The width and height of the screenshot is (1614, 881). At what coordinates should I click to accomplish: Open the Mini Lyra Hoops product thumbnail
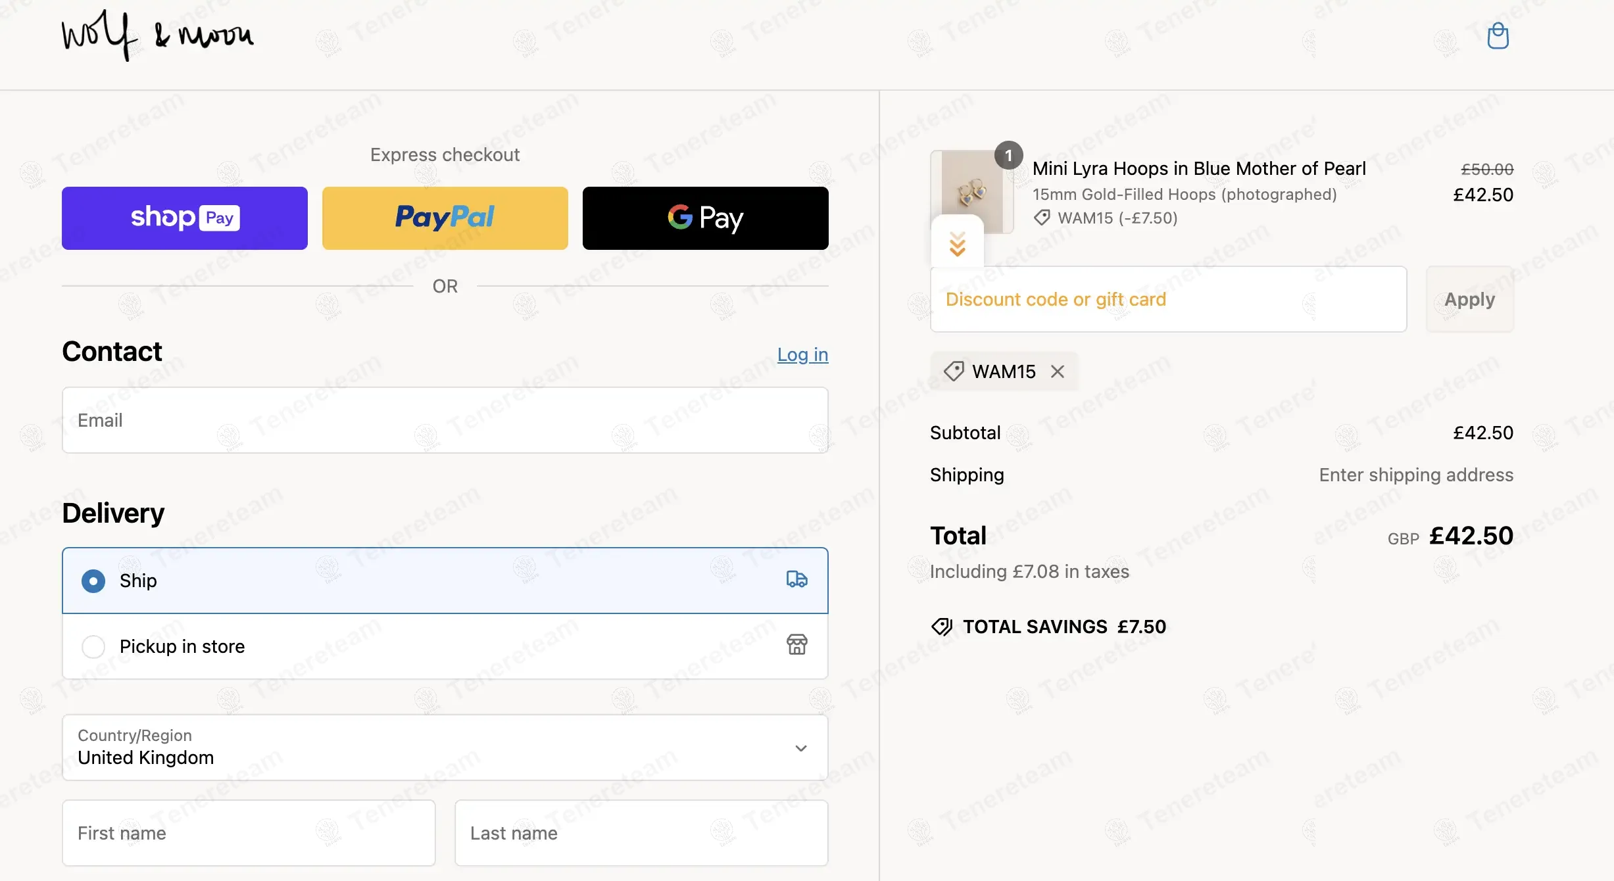971,192
